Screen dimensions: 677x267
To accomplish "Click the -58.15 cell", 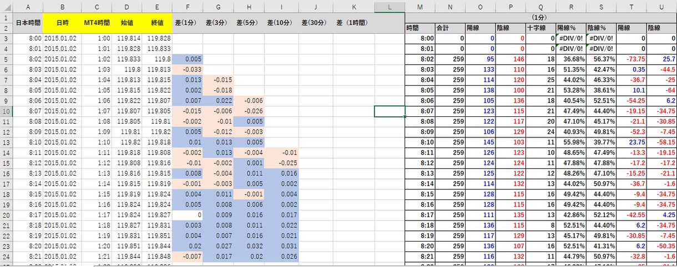I will [661, 142].
